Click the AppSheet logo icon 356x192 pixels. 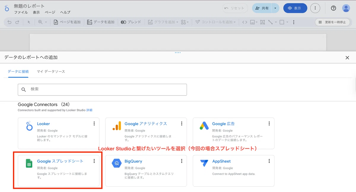point(204,163)
